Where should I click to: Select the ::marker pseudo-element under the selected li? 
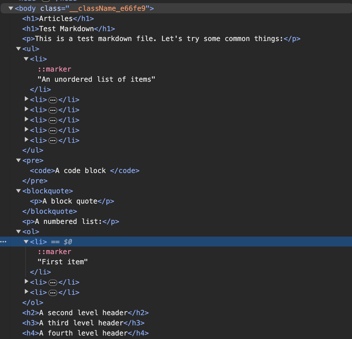coord(54,252)
